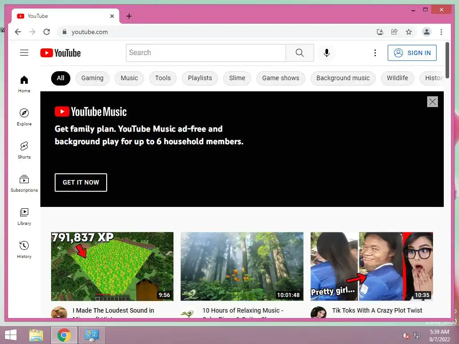
Task: Click channel avatar beside Tik Toks video
Action: (x=319, y=312)
